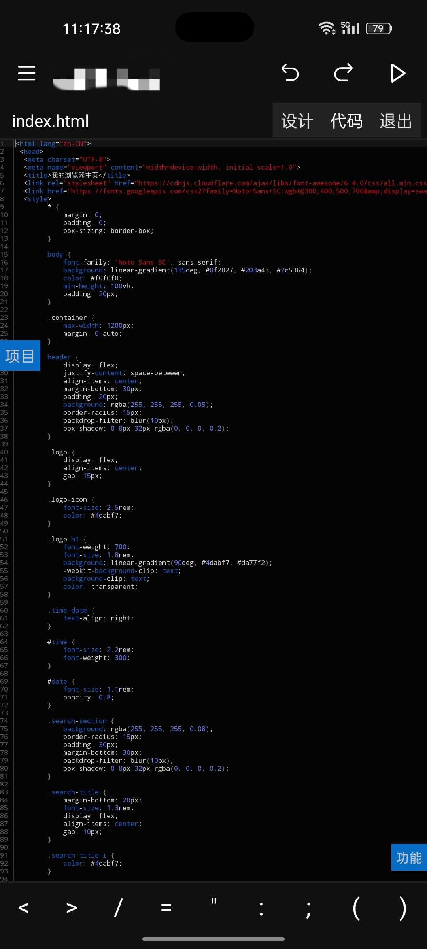This screenshot has width=427, height=949.
Task: Insert the equals sign key
Action: coord(166,908)
